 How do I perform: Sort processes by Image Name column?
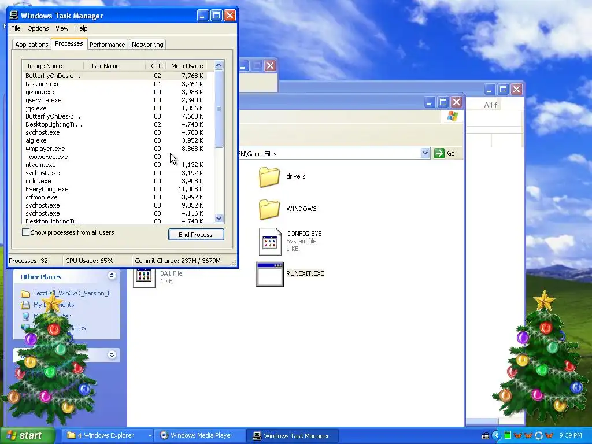(x=53, y=66)
